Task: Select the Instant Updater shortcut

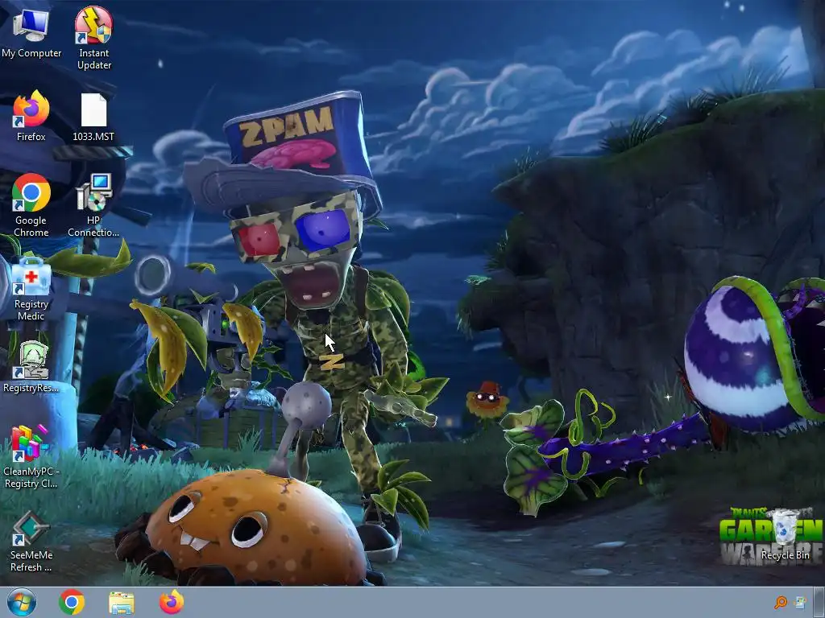Action: 93,38
